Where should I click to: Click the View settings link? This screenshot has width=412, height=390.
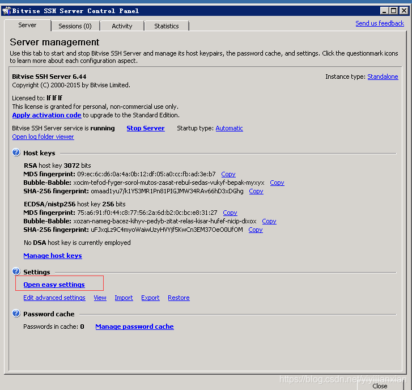[100, 298]
